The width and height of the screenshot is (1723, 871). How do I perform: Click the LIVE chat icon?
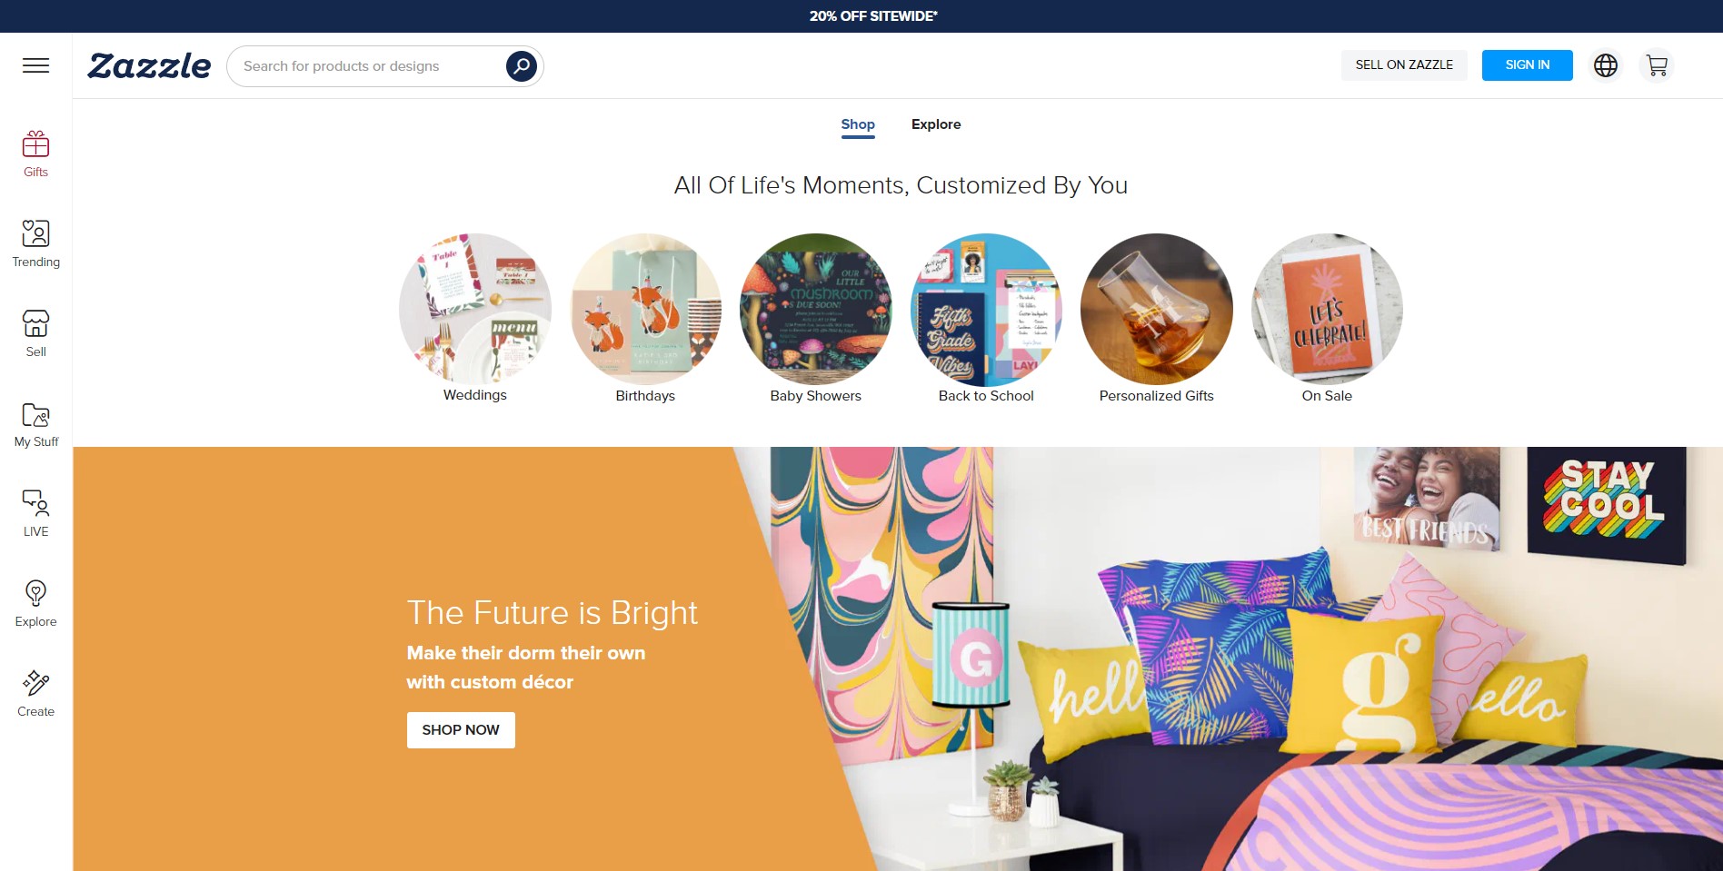point(35,502)
